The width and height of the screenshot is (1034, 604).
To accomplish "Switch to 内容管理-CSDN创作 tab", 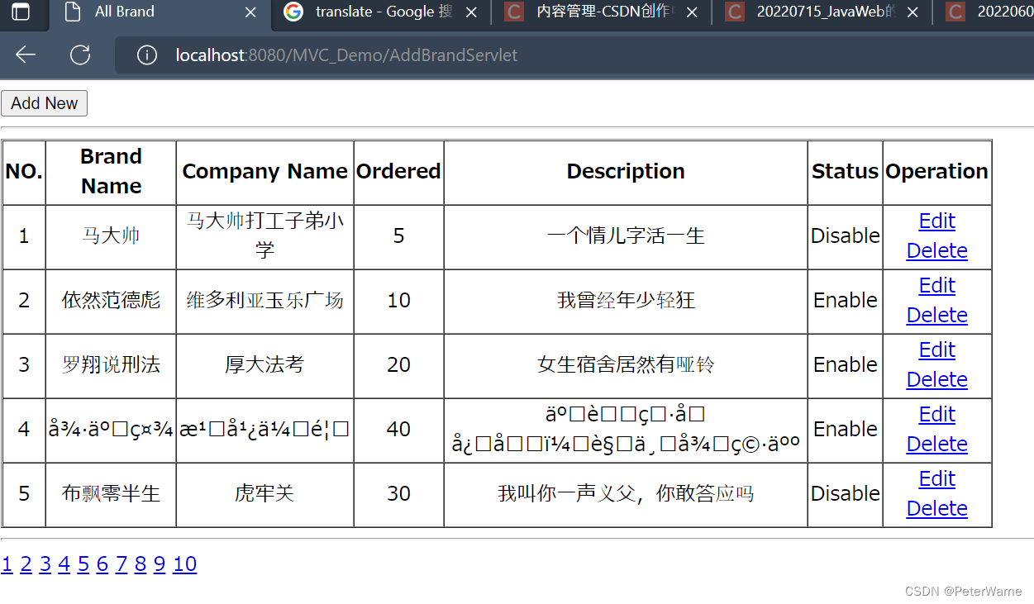I will point(602,12).
